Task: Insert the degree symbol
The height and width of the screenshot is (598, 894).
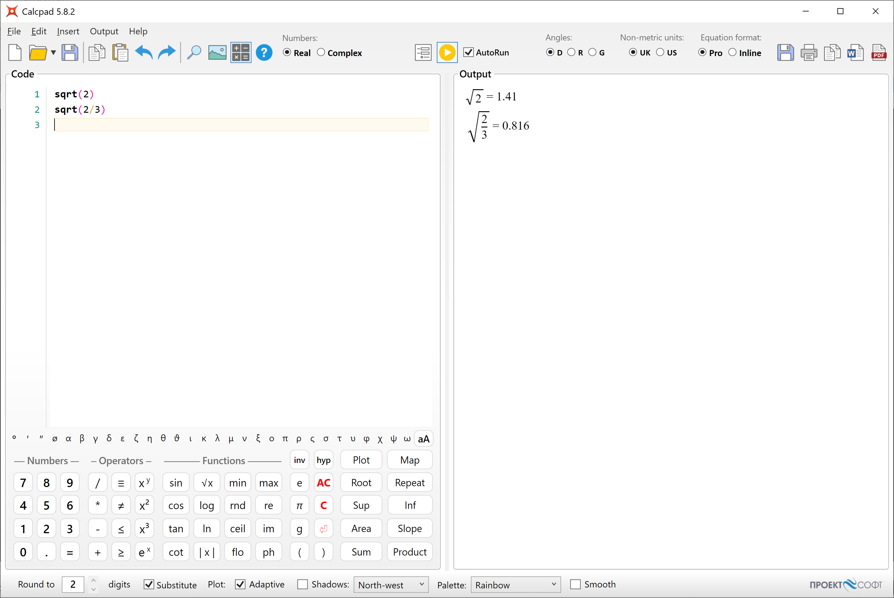Action: point(14,438)
